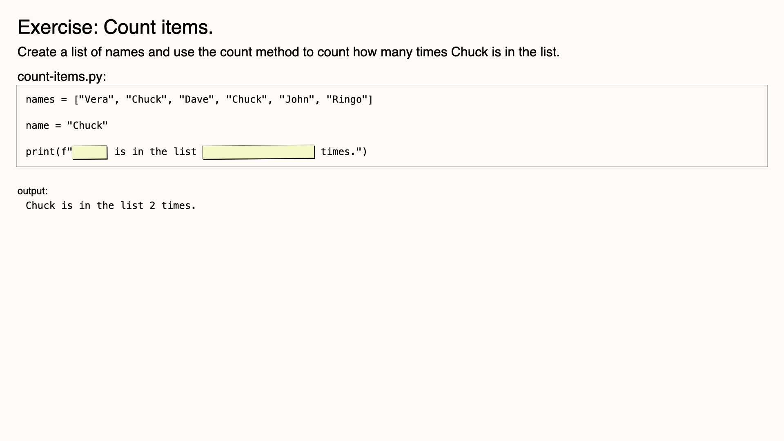This screenshot has width=784, height=441.
Task: Click "is in the list" text inside print statement
Action: pyautogui.click(x=156, y=152)
